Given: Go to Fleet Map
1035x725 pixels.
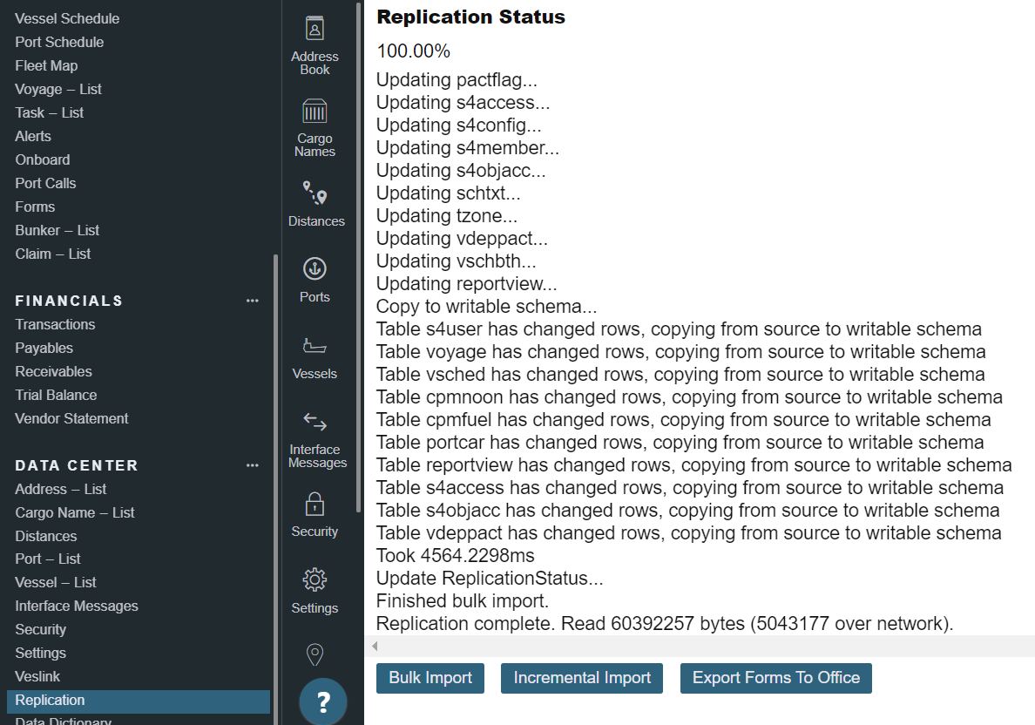Looking at the screenshot, I should point(46,65).
